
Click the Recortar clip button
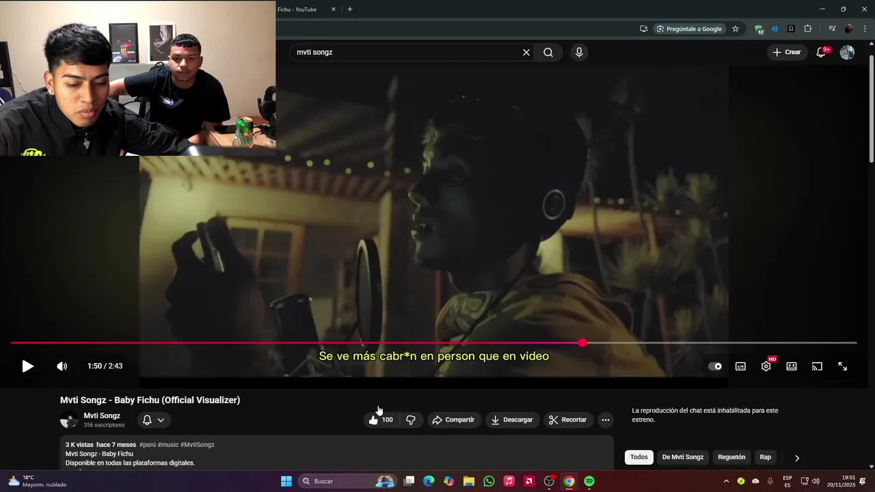tap(568, 420)
